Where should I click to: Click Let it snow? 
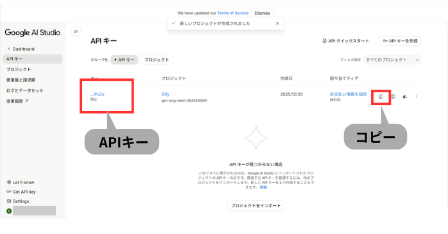pos(21,182)
